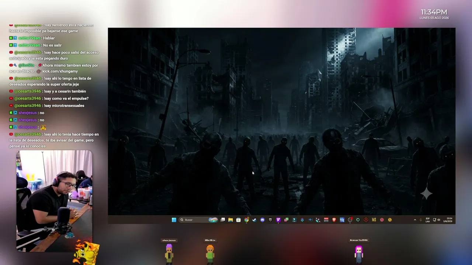The width and height of the screenshot is (472, 265).
Task: Click the green ring taskbar icon
Action: tap(358, 220)
